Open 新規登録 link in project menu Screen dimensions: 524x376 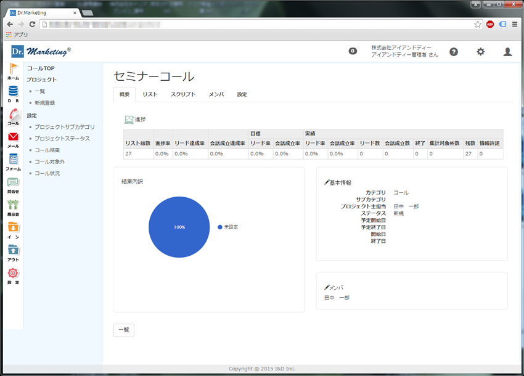(x=44, y=103)
